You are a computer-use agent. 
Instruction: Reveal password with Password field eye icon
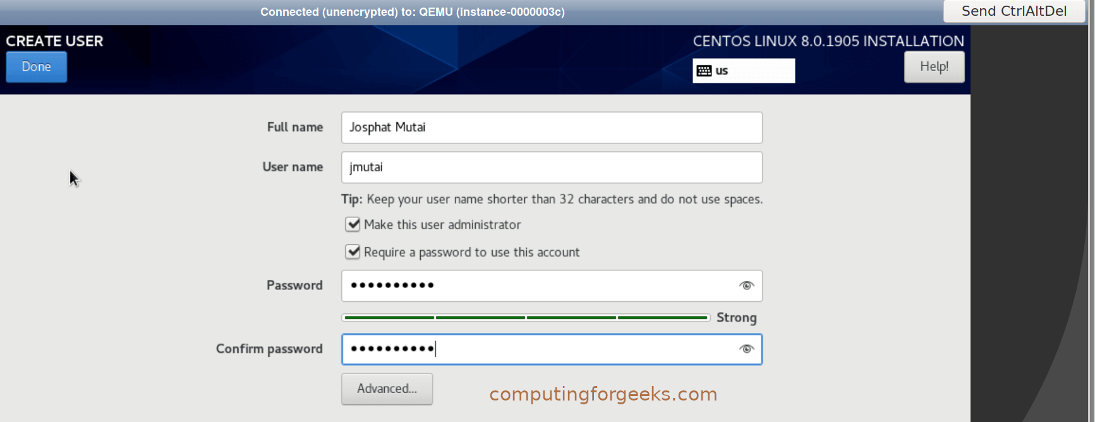[746, 286]
